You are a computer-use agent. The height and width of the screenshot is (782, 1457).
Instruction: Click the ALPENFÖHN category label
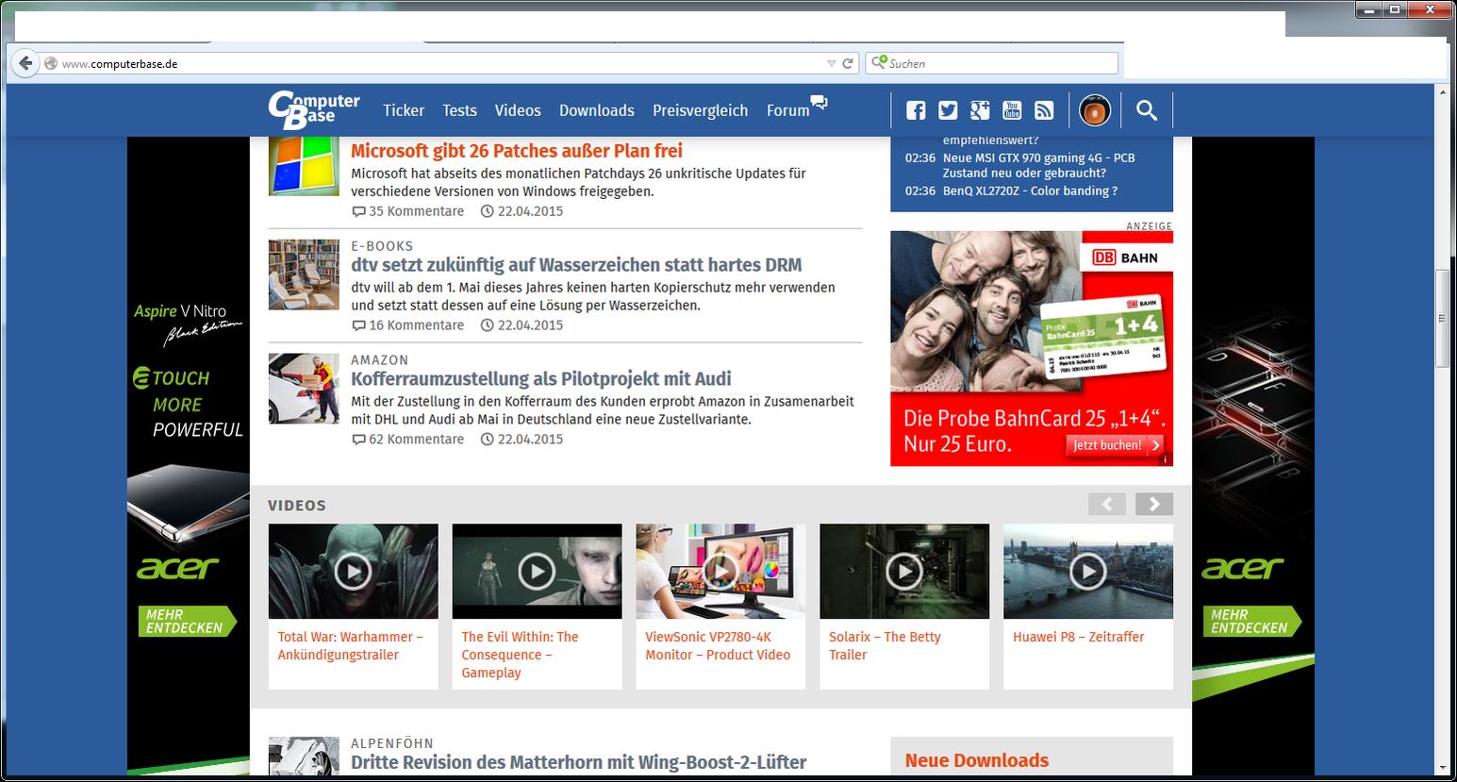coord(392,743)
